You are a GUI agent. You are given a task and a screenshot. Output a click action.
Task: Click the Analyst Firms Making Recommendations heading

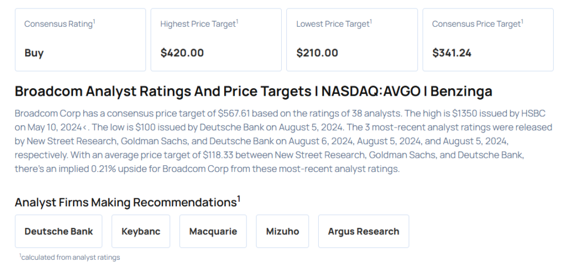coord(125,202)
